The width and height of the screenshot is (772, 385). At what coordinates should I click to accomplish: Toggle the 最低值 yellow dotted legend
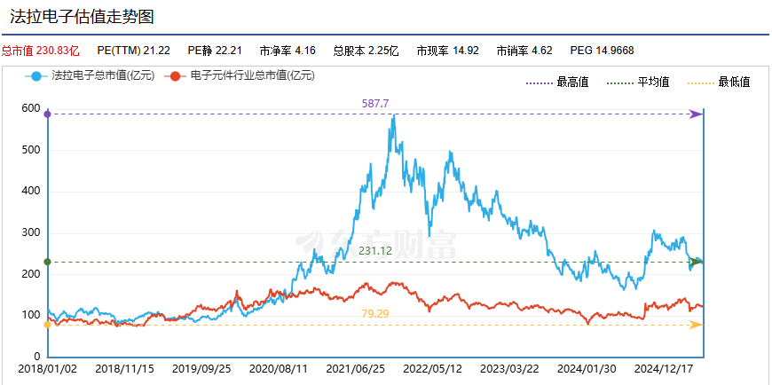719,82
